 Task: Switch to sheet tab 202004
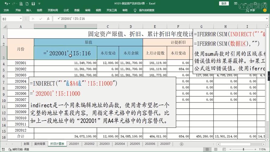click(120, 144)
